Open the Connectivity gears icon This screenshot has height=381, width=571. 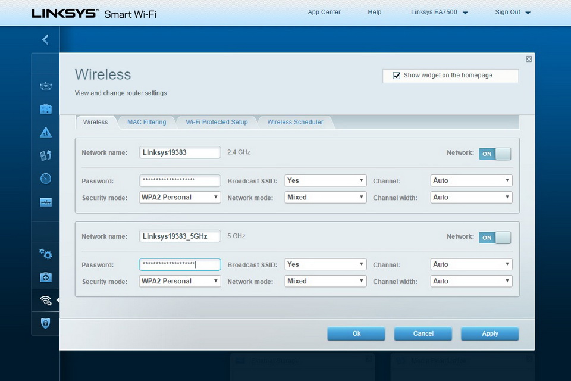pos(46,254)
